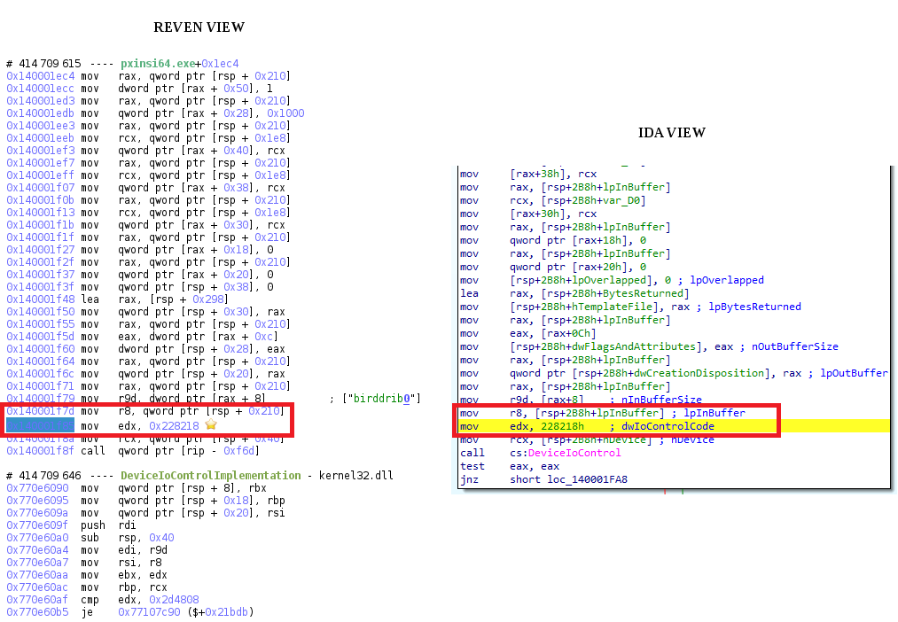898x622 pixels.
Task: Click the 0x1000 value in REVEN view
Action: pyautogui.click(x=285, y=113)
